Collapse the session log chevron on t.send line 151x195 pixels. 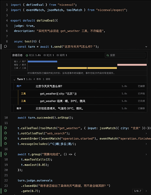tap(146, 47)
